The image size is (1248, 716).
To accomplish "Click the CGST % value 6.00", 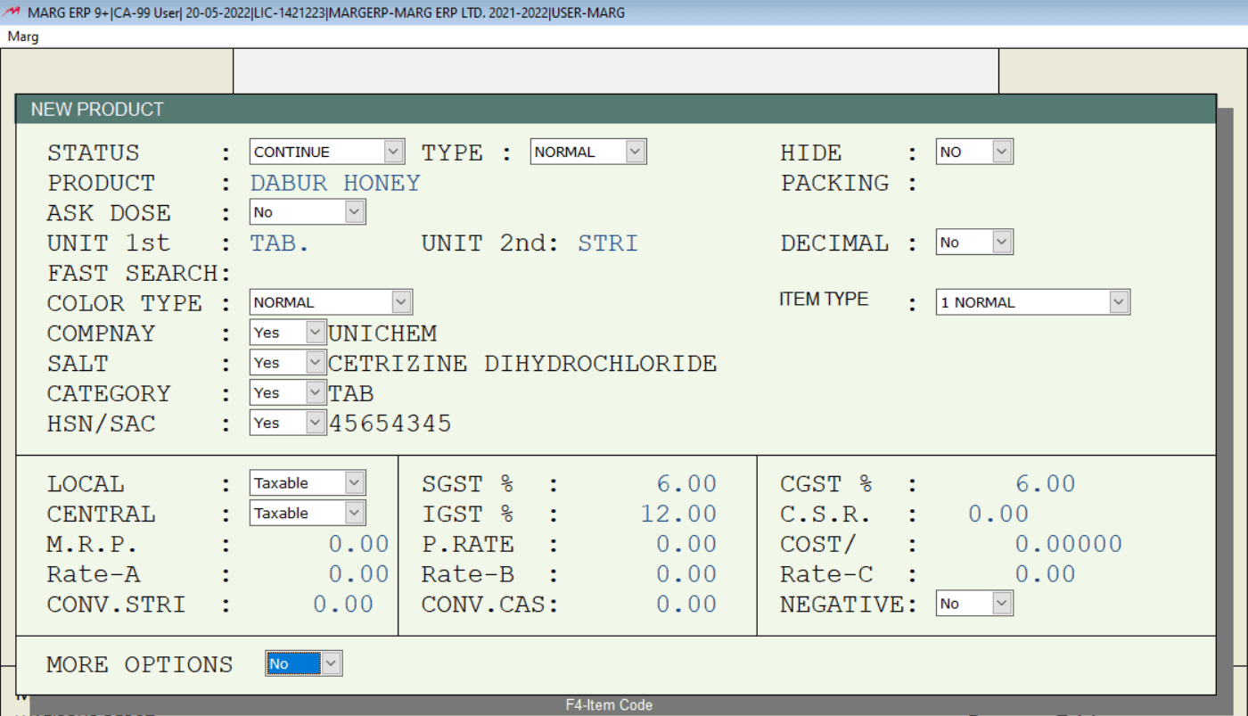I will pos(1046,484).
